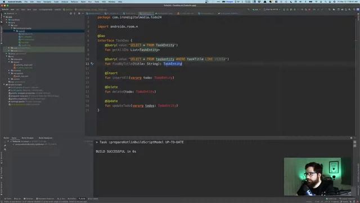Open the Refactor menu
360x203 pixels.
point(74,2)
